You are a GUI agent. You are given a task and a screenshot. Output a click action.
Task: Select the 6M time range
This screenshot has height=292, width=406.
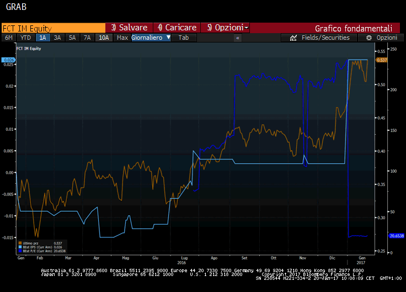[x=9, y=38]
